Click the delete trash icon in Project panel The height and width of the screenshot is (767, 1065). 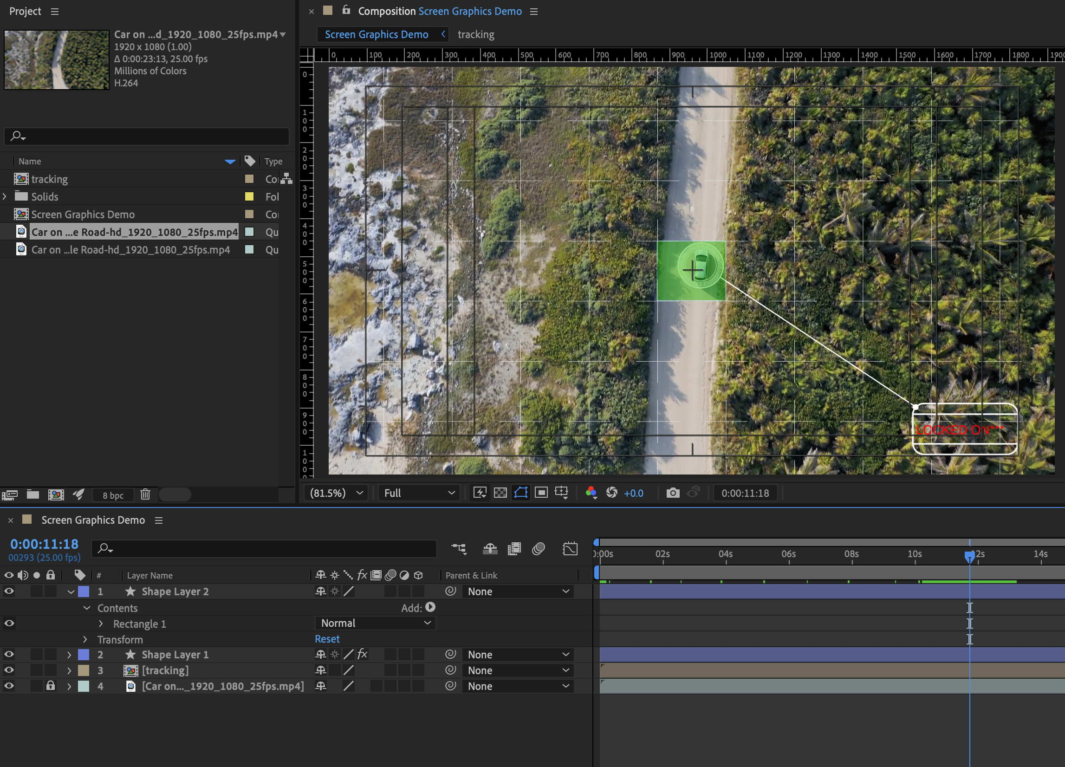click(x=145, y=494)
